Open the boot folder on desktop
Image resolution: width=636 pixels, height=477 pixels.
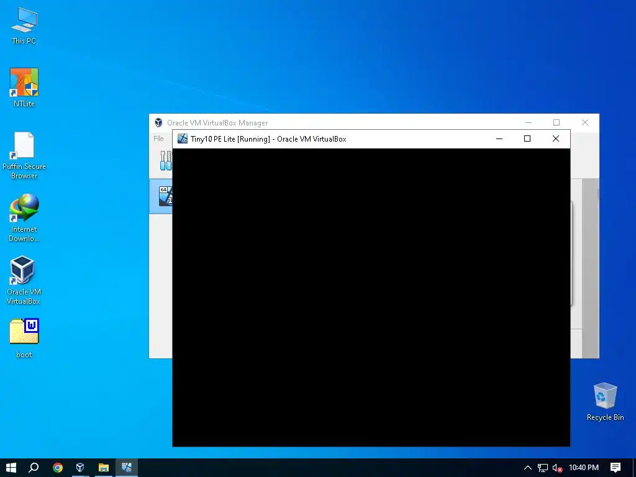tap(24, 338)
